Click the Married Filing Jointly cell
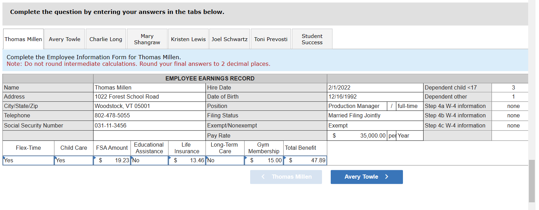The image size is (539, 210). click(375, 116)
